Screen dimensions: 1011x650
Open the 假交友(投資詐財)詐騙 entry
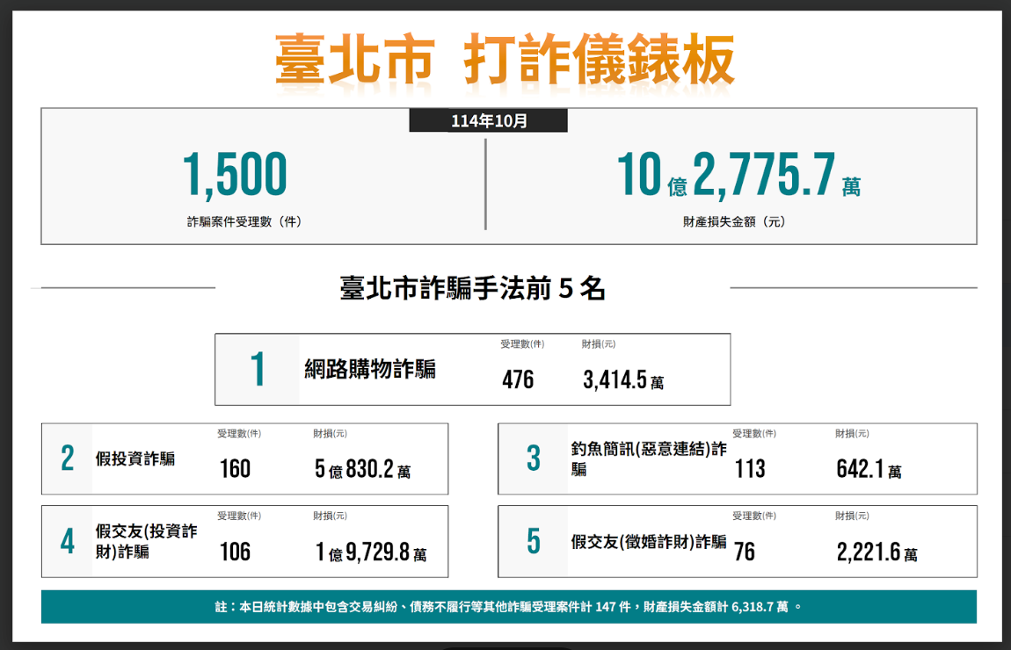pyautogui.click(x=146, y=541)
